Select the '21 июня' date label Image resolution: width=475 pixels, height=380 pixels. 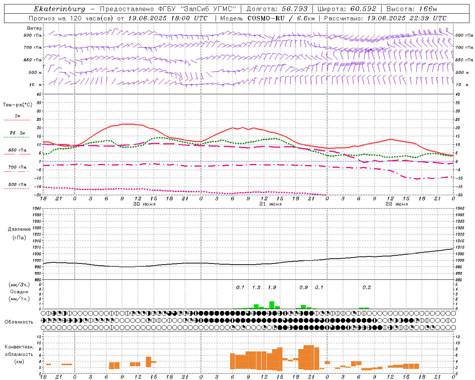(x=271, y=204)
